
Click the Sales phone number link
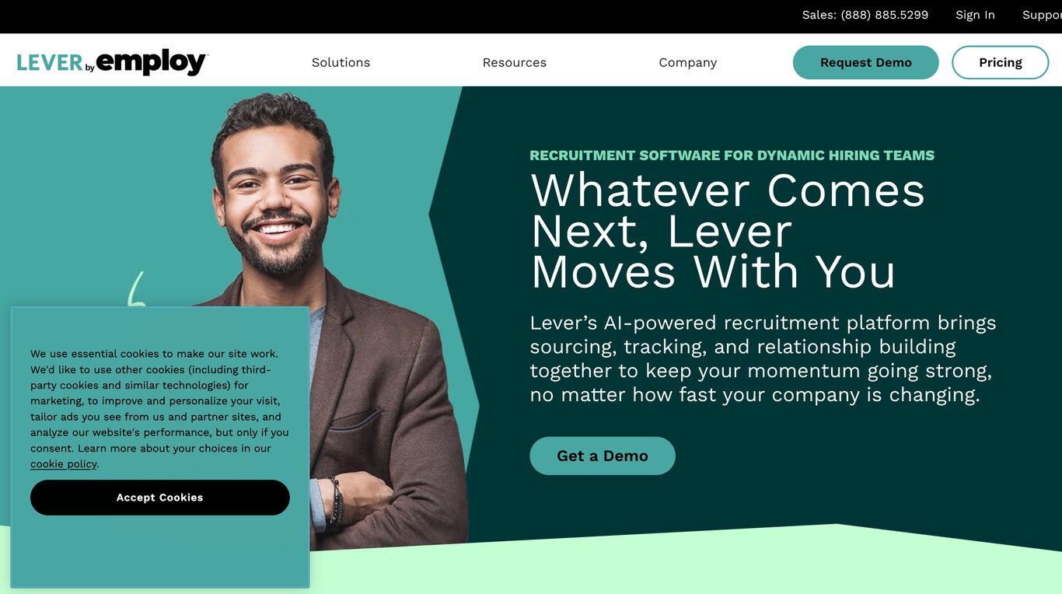(865, 15)
